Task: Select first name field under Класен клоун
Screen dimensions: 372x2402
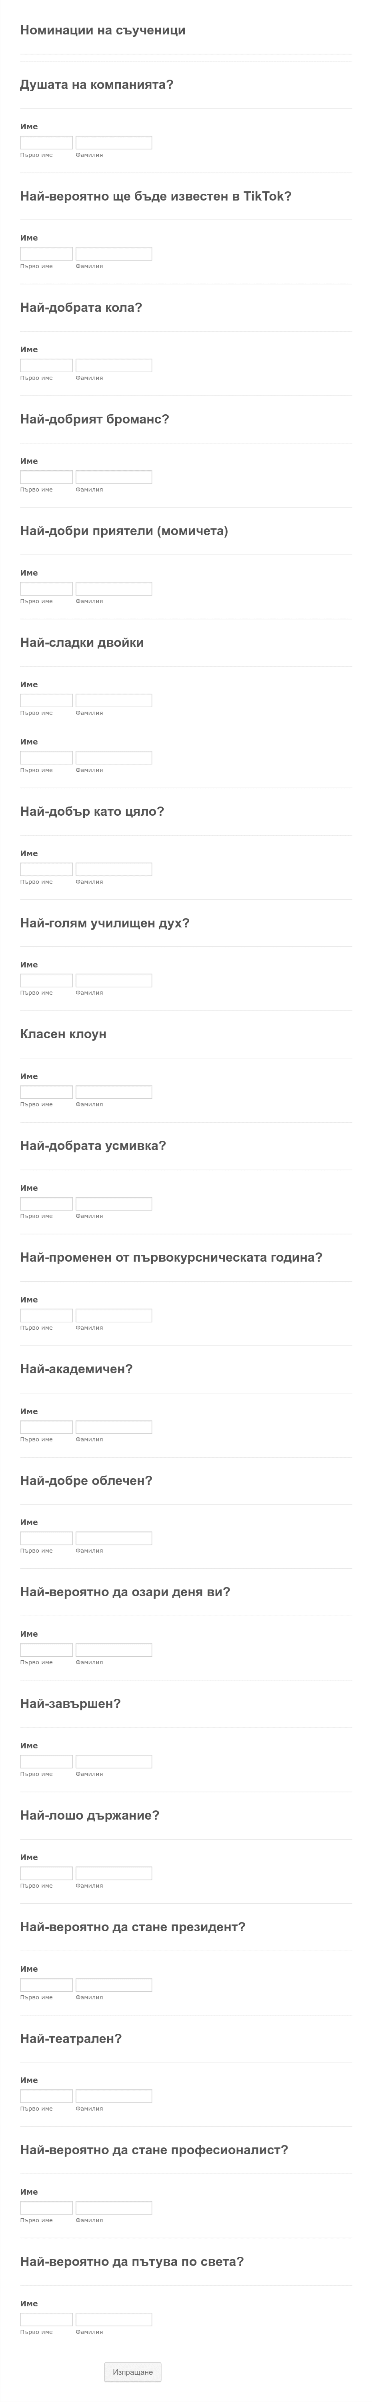Action: pyautogui.click(x=47, y=1092)
